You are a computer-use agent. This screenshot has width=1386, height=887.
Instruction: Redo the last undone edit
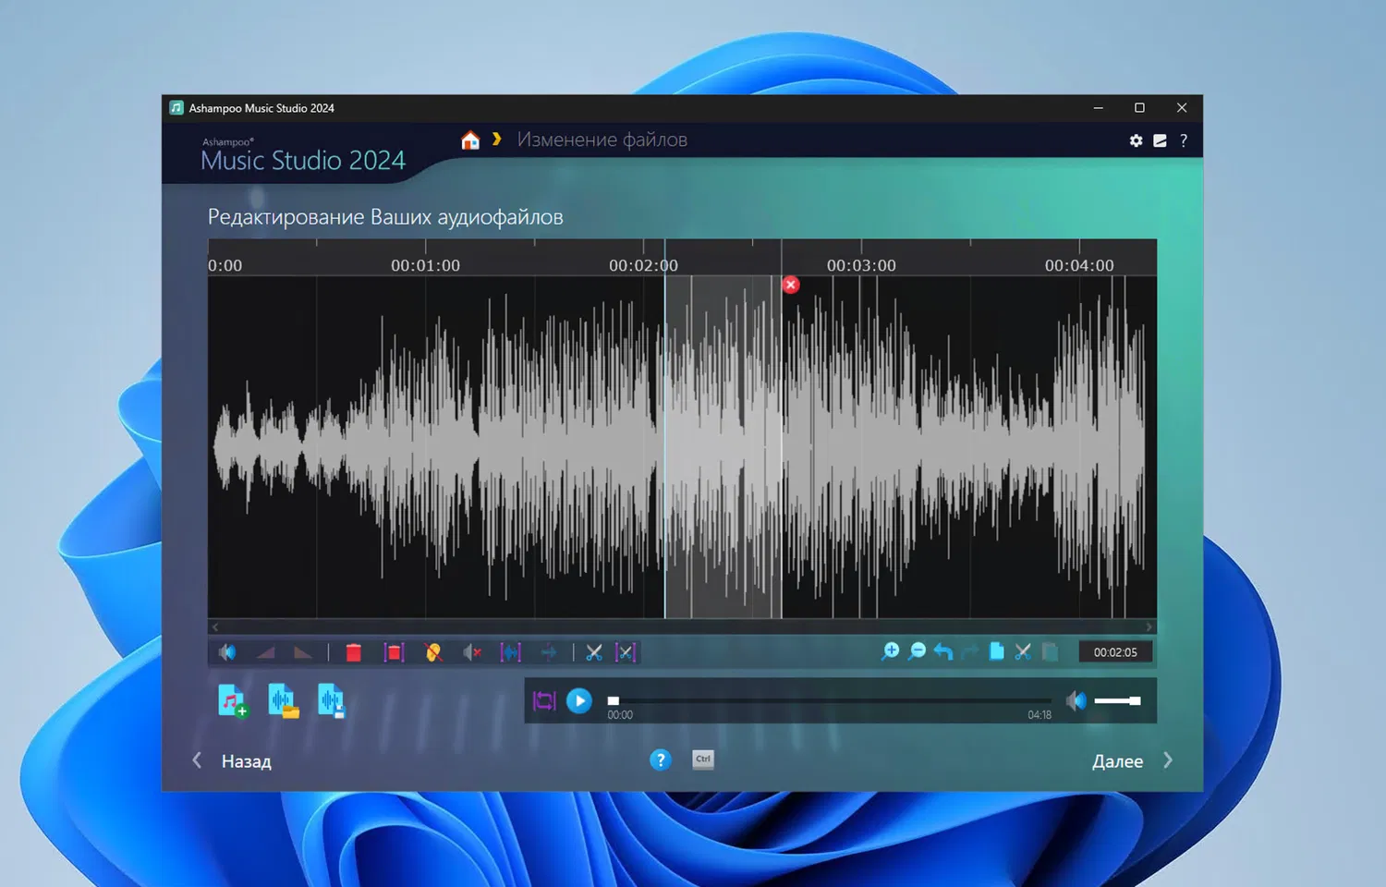point(969,651)
